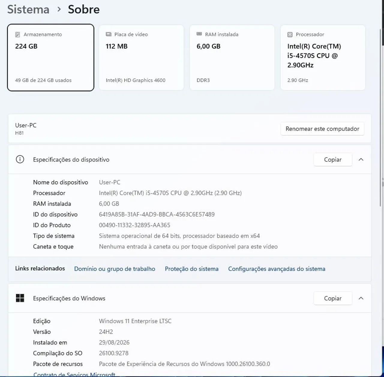
Task: Click the Processador chip icon
Action: click(x=290, y=35)
